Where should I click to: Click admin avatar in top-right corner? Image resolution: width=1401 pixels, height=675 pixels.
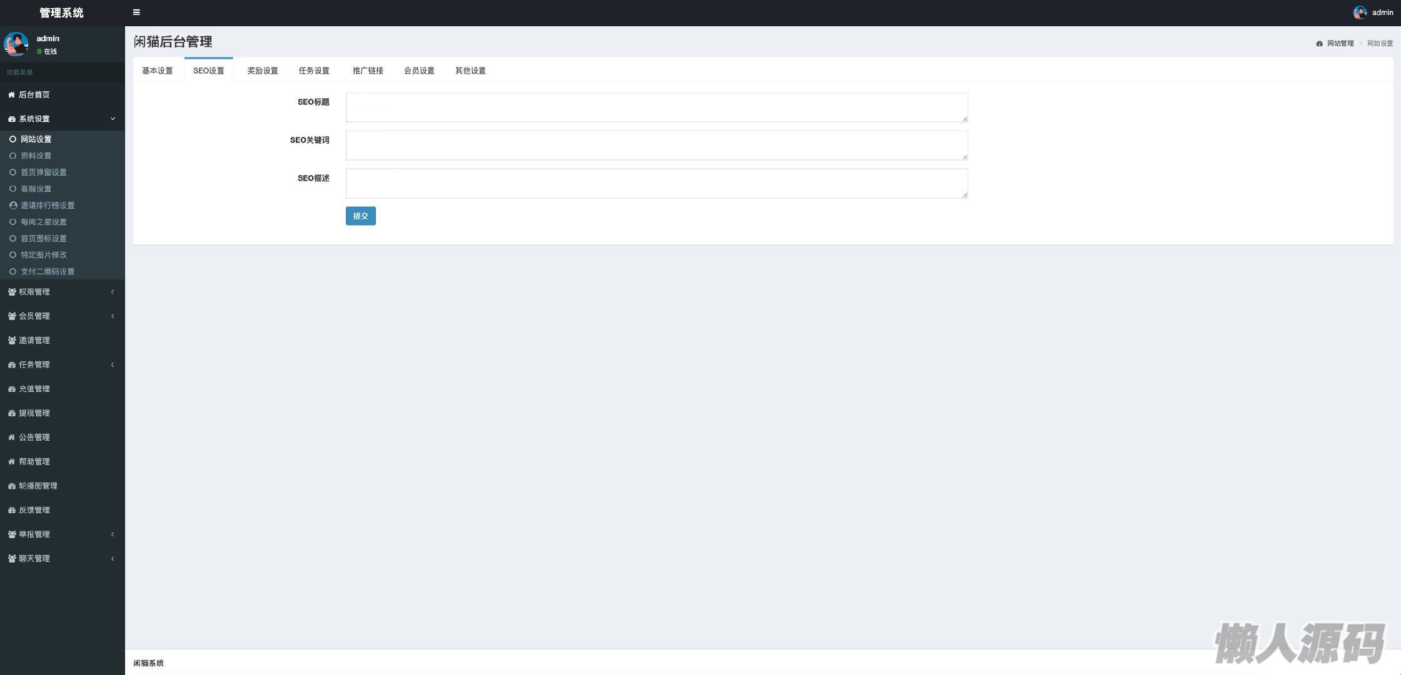point(1360,12)
